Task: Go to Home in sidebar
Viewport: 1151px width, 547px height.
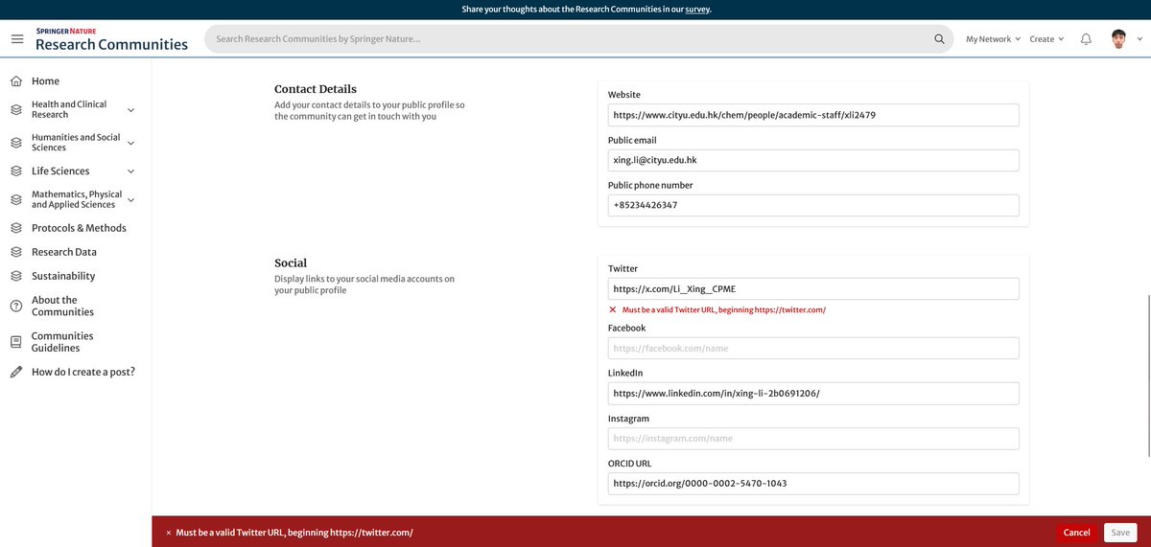Action: coord(45,81)
